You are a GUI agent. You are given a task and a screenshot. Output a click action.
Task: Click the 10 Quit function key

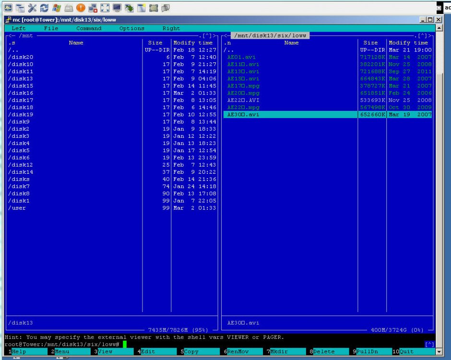pos(414,351)
